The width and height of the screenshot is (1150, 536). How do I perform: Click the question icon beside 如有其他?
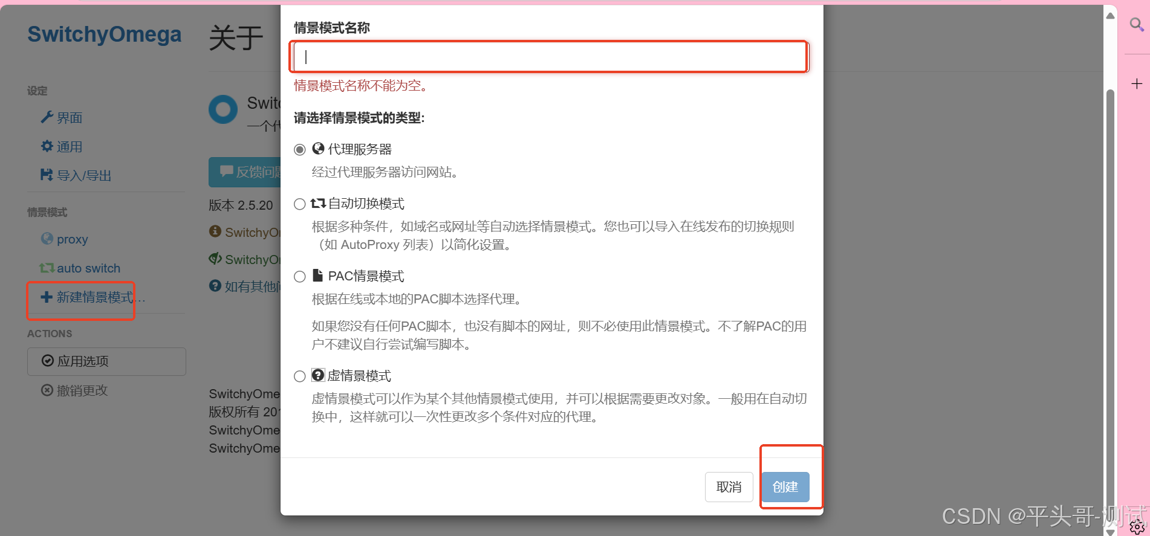[x=215, y=286]
